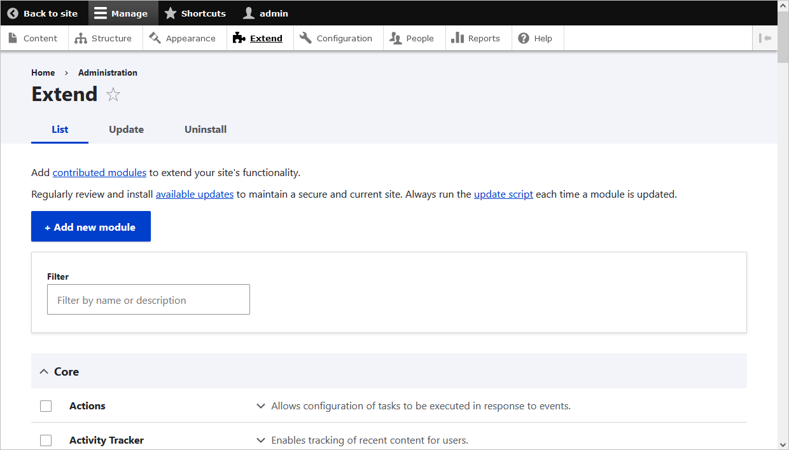Enable the Actions module checkbox
Viewport: 789px width, 450px height.
click(x=45, y=406)
